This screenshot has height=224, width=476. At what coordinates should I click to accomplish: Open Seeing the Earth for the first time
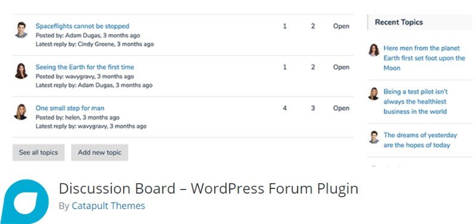[x=84, y=67]
